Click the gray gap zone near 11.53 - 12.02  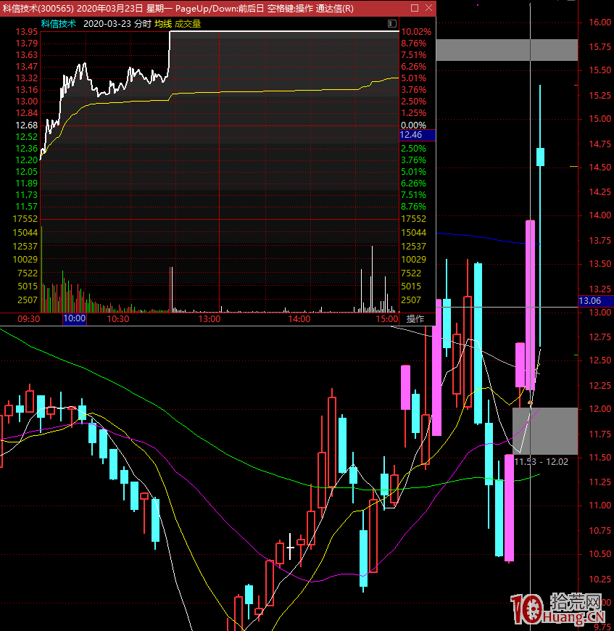545,431
